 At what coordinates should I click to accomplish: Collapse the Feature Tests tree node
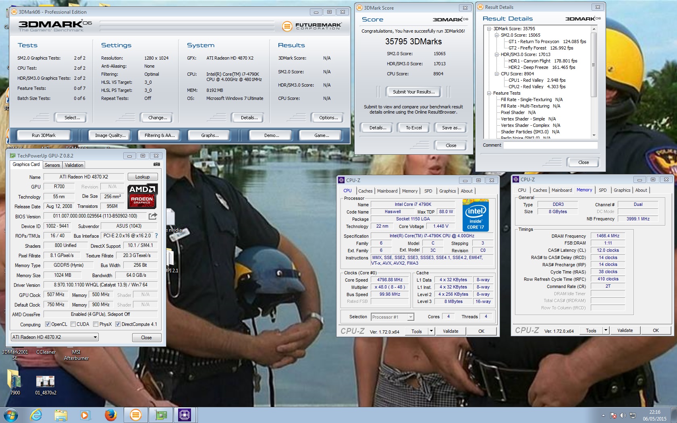point(489,93)
